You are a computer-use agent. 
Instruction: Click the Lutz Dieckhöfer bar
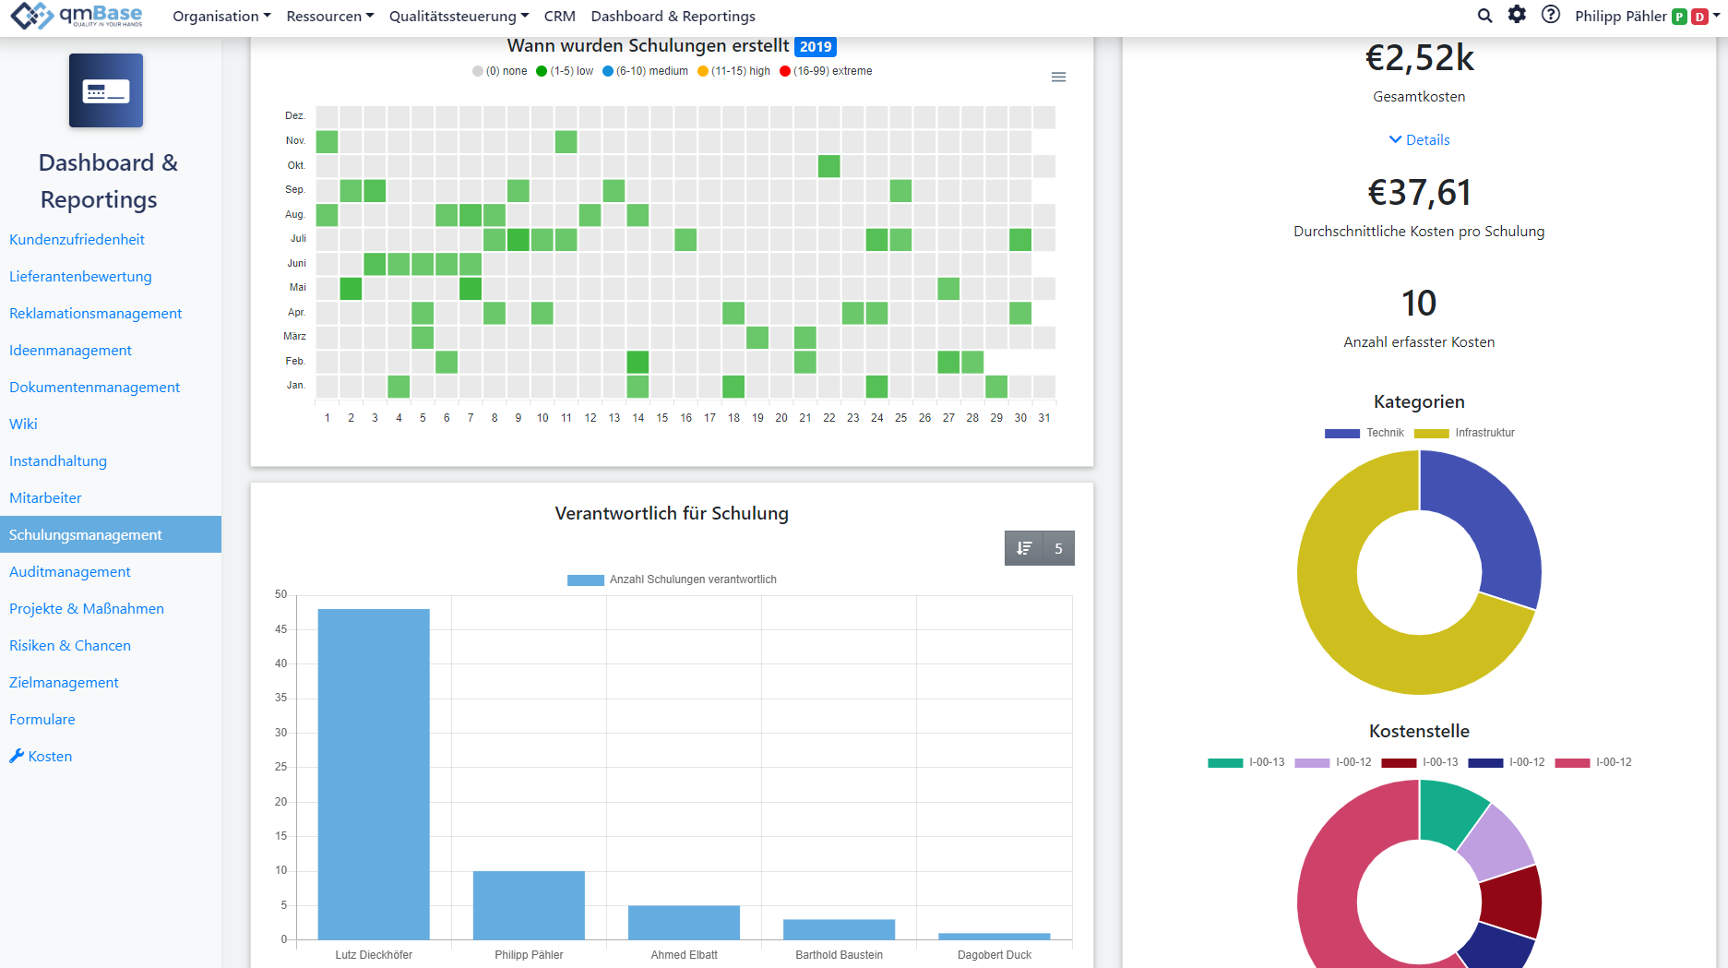[x=374, y=774]
